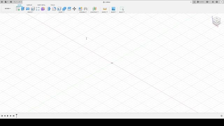Select the Move/Copy tool
Screen dimensions: 224x126
[74, 9]
